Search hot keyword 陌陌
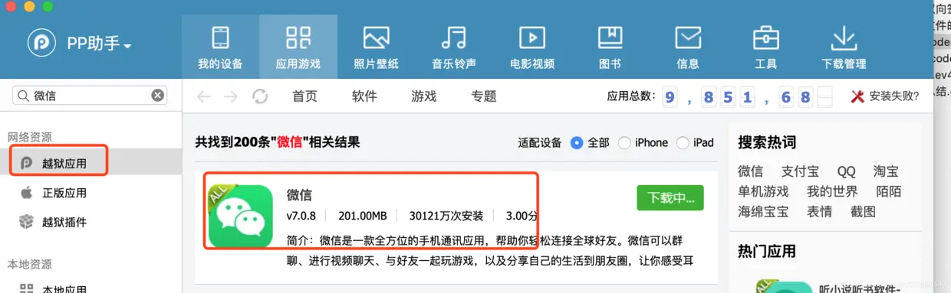 point(889,191)
